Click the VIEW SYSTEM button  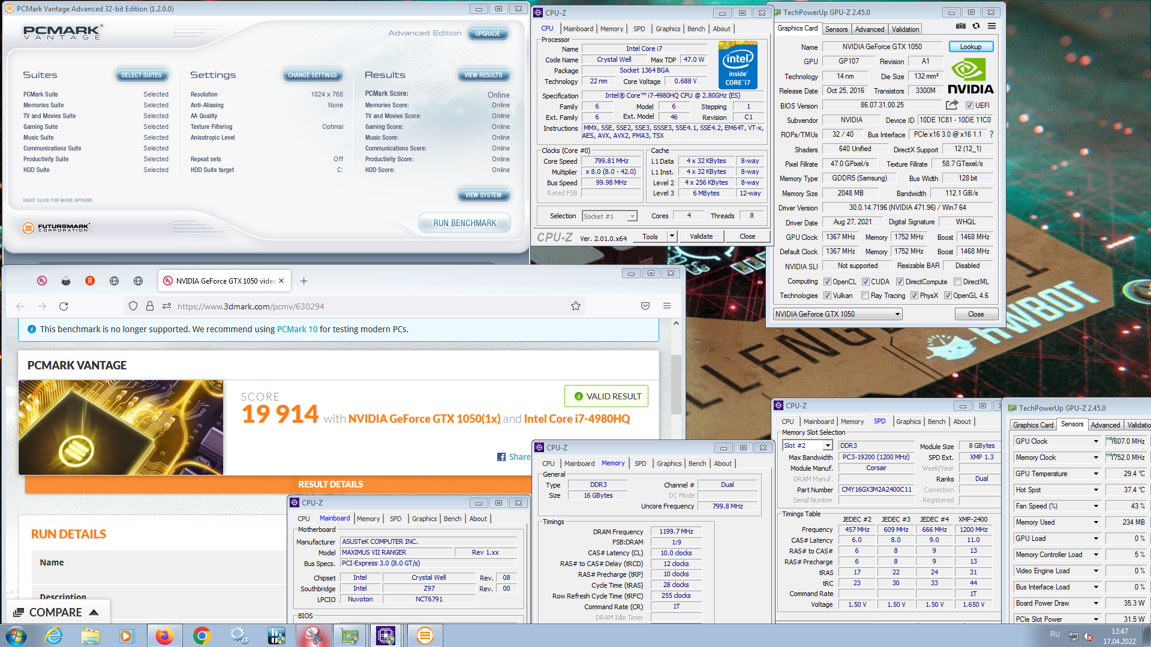[x=483, y=195]
